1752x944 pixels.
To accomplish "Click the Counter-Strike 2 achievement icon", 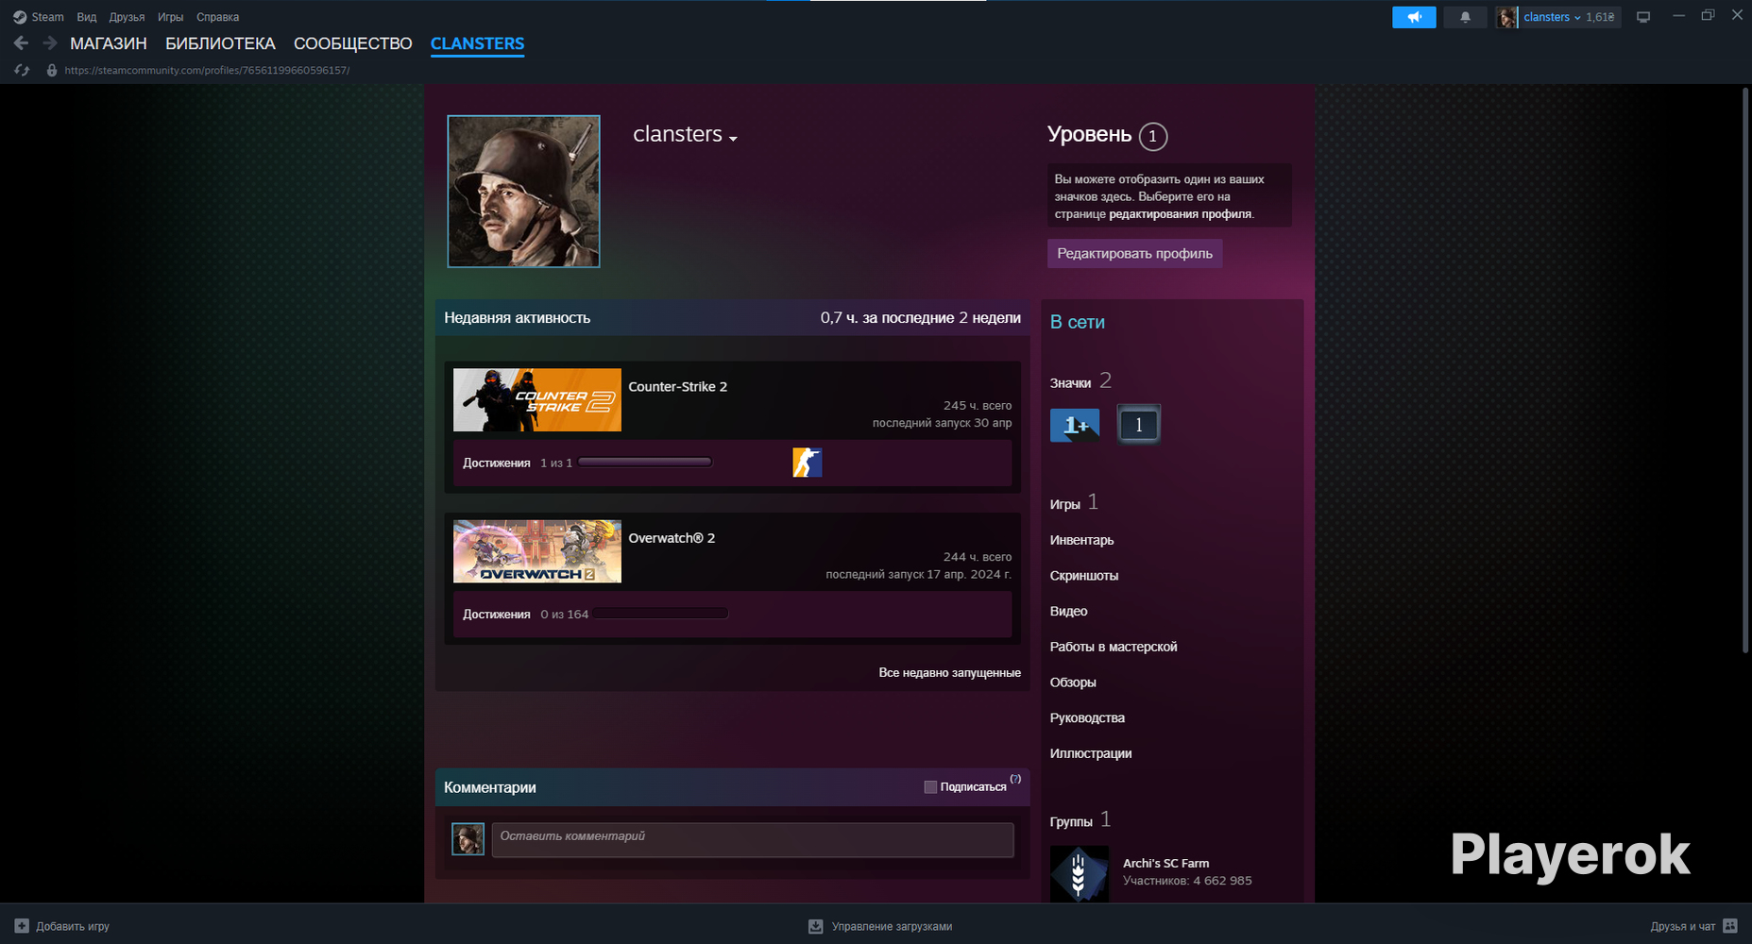I will point(808,463).
